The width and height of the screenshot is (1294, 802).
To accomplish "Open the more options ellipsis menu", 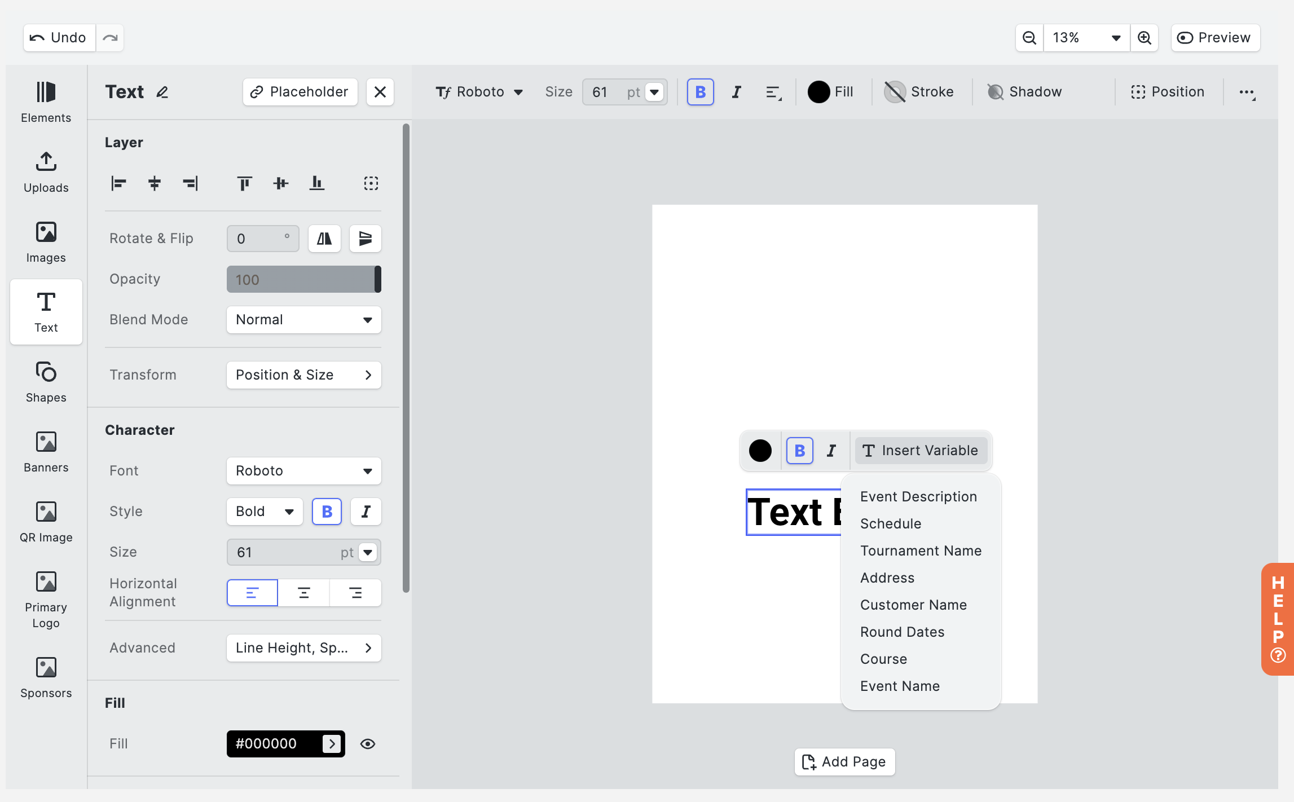I will tap(1247, 92).
